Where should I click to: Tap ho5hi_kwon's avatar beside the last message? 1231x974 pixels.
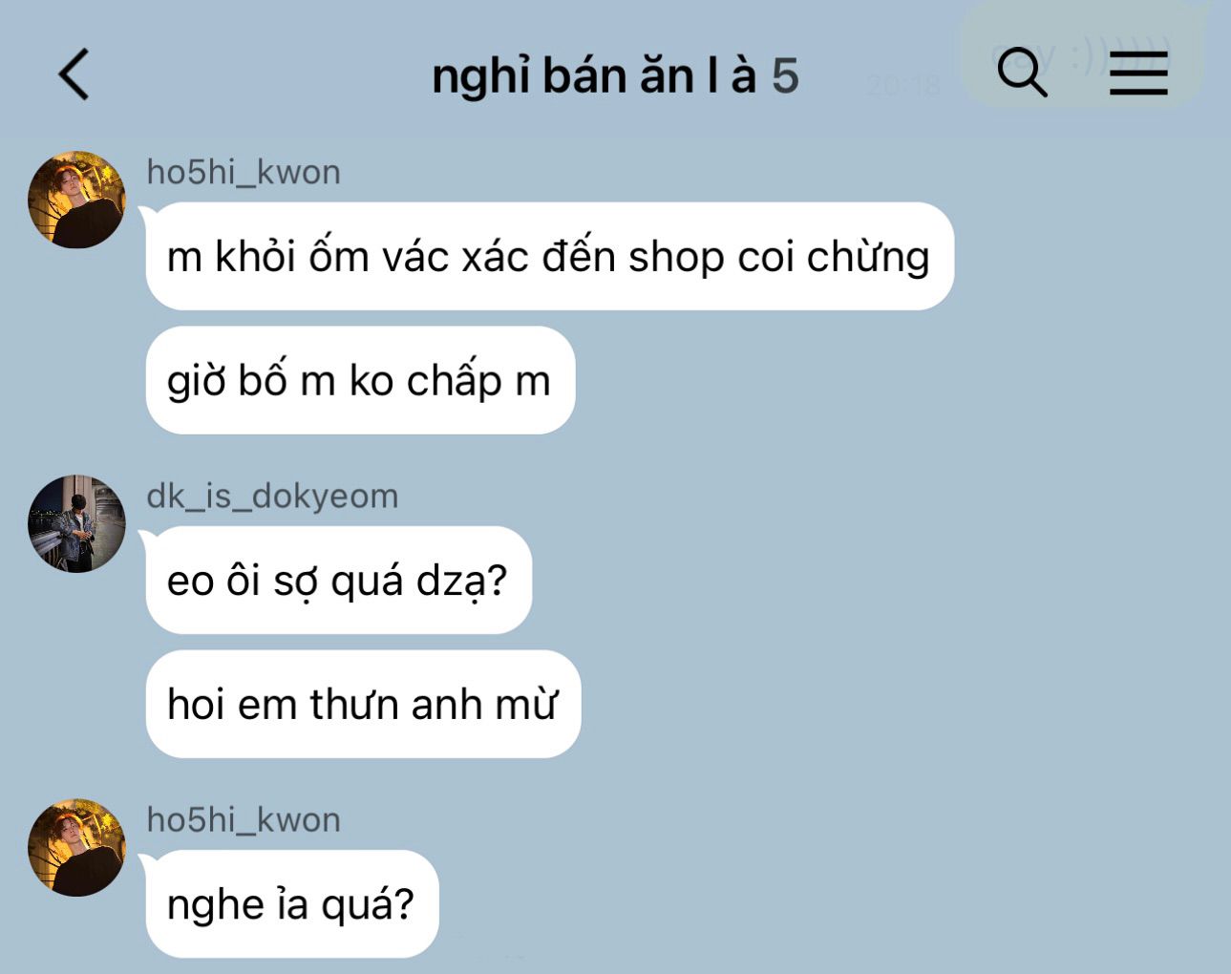(76, 847)
